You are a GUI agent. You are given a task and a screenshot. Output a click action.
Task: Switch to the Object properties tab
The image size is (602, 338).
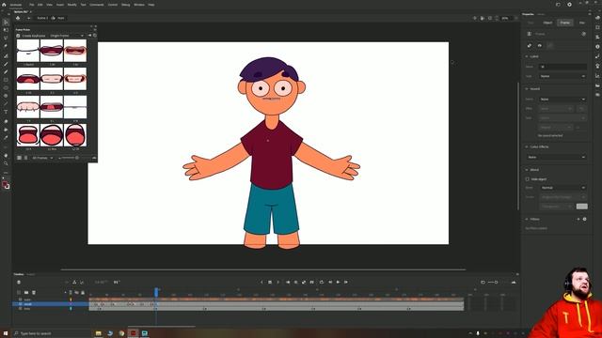pyautogui.click(x=547, y=23)
